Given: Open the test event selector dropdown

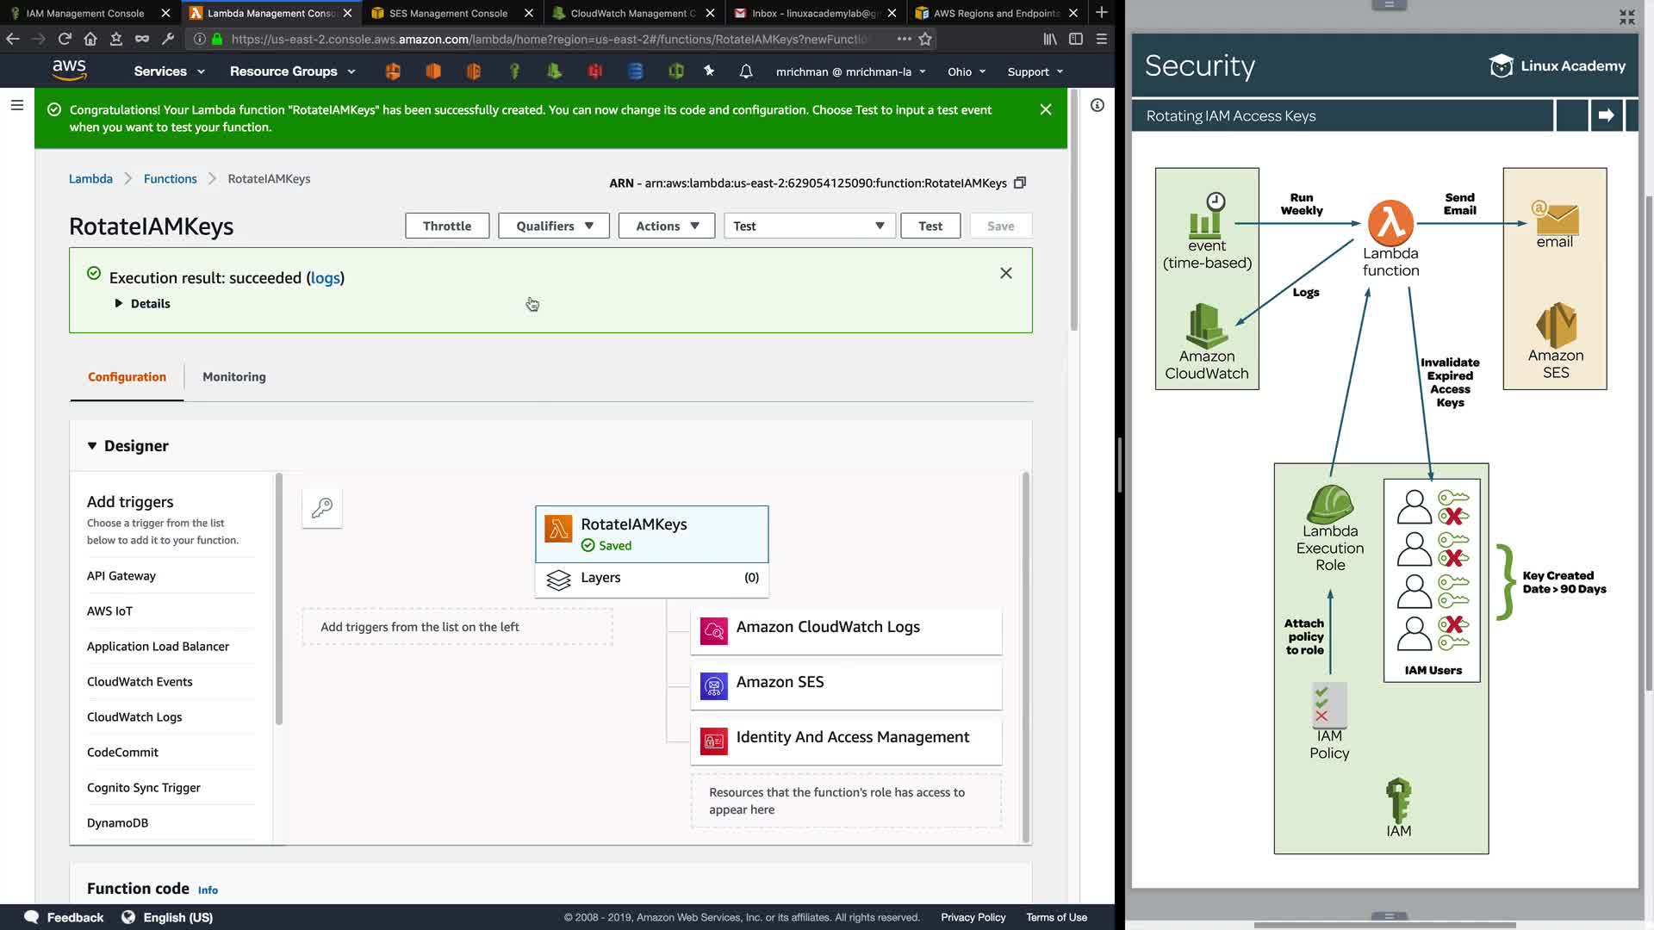Looking at the screenshot, I should [x=809, y=226].
